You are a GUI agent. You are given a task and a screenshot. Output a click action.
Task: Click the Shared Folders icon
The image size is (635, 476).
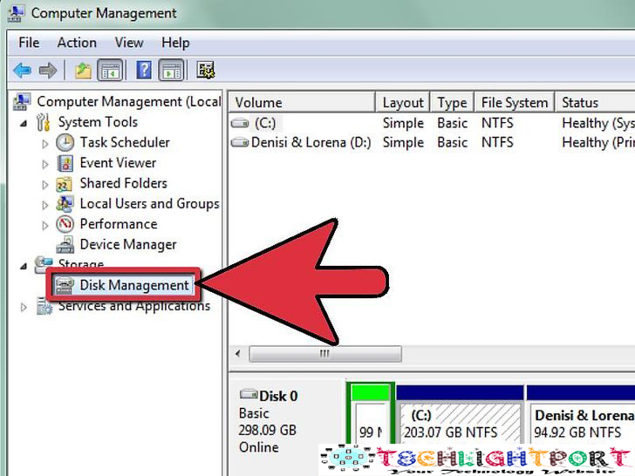coord(65,184)
